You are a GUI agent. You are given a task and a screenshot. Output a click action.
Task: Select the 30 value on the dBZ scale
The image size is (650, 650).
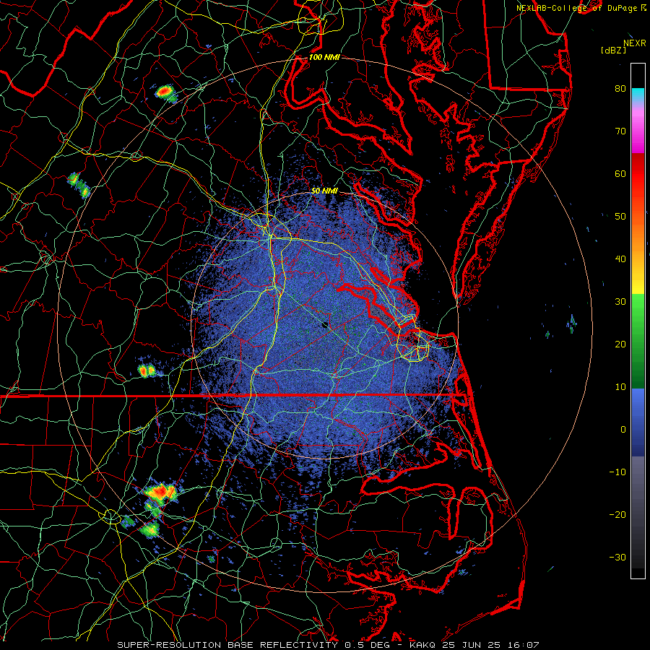pos(620,301)
